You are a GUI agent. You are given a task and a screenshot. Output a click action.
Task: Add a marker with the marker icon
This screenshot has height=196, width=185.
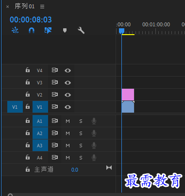tap(65, 30)
